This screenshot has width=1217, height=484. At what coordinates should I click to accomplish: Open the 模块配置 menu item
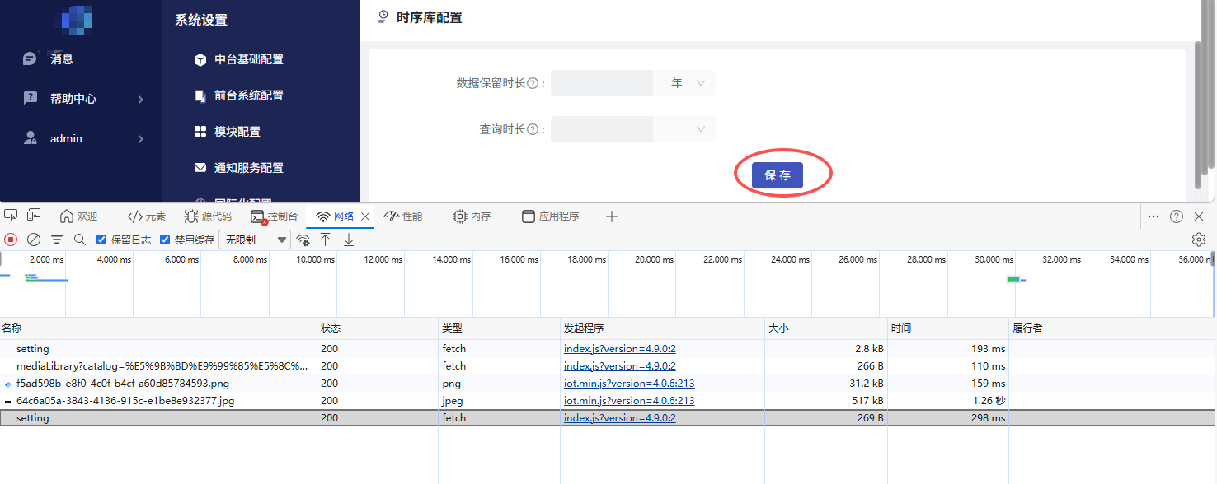tap(237, 132)
